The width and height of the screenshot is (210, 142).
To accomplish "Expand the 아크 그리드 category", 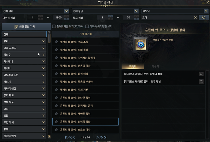I will (24, 48).
